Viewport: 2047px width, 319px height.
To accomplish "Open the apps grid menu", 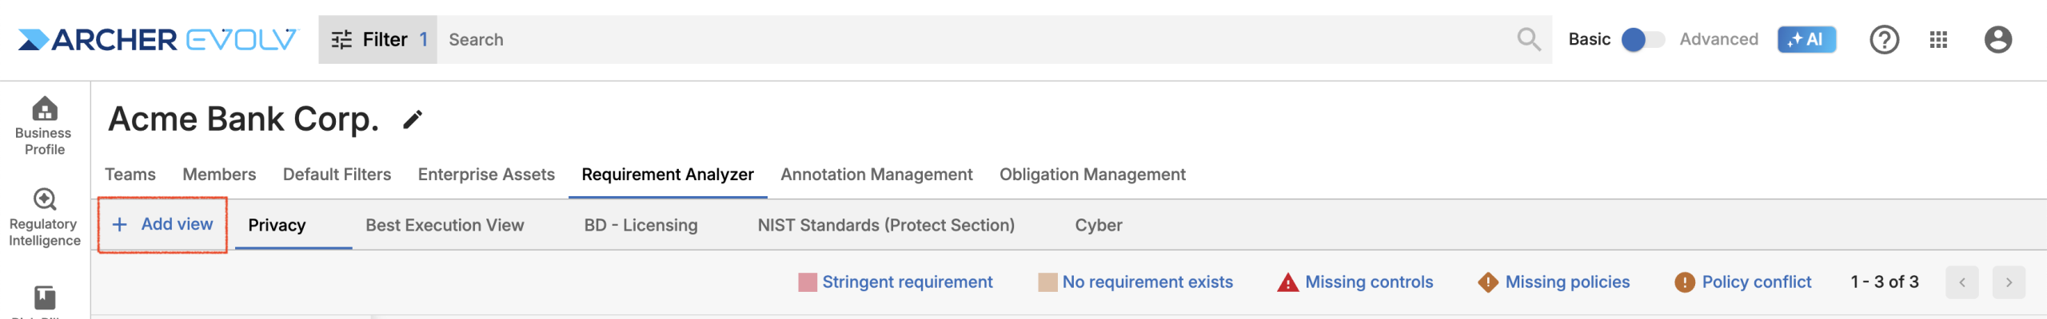I will point(1938,39).
